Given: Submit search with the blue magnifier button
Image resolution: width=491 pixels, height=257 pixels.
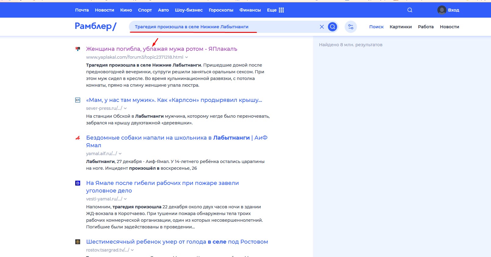Looking at the screenshot, I should point(333,27).
